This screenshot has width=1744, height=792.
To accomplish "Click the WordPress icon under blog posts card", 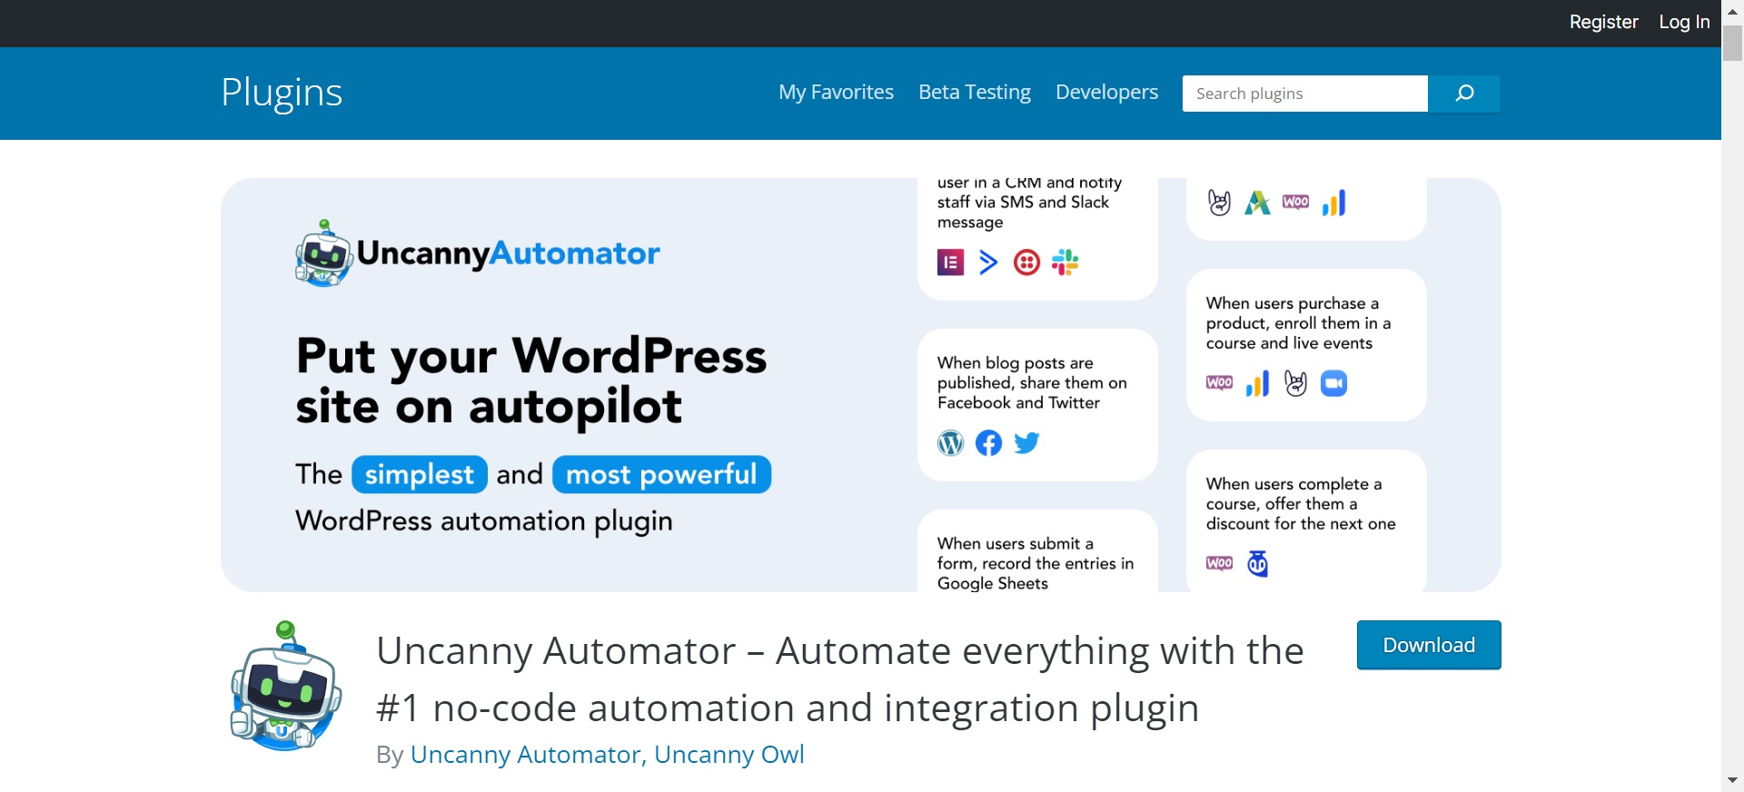I will click(x=950, y=443).
